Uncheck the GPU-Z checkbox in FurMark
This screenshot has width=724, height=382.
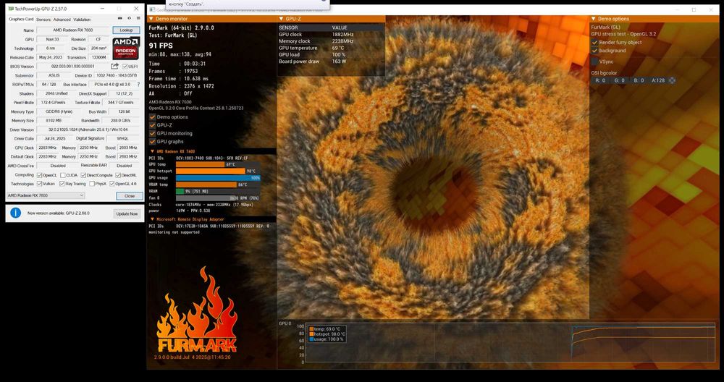(x=152, y=125)
